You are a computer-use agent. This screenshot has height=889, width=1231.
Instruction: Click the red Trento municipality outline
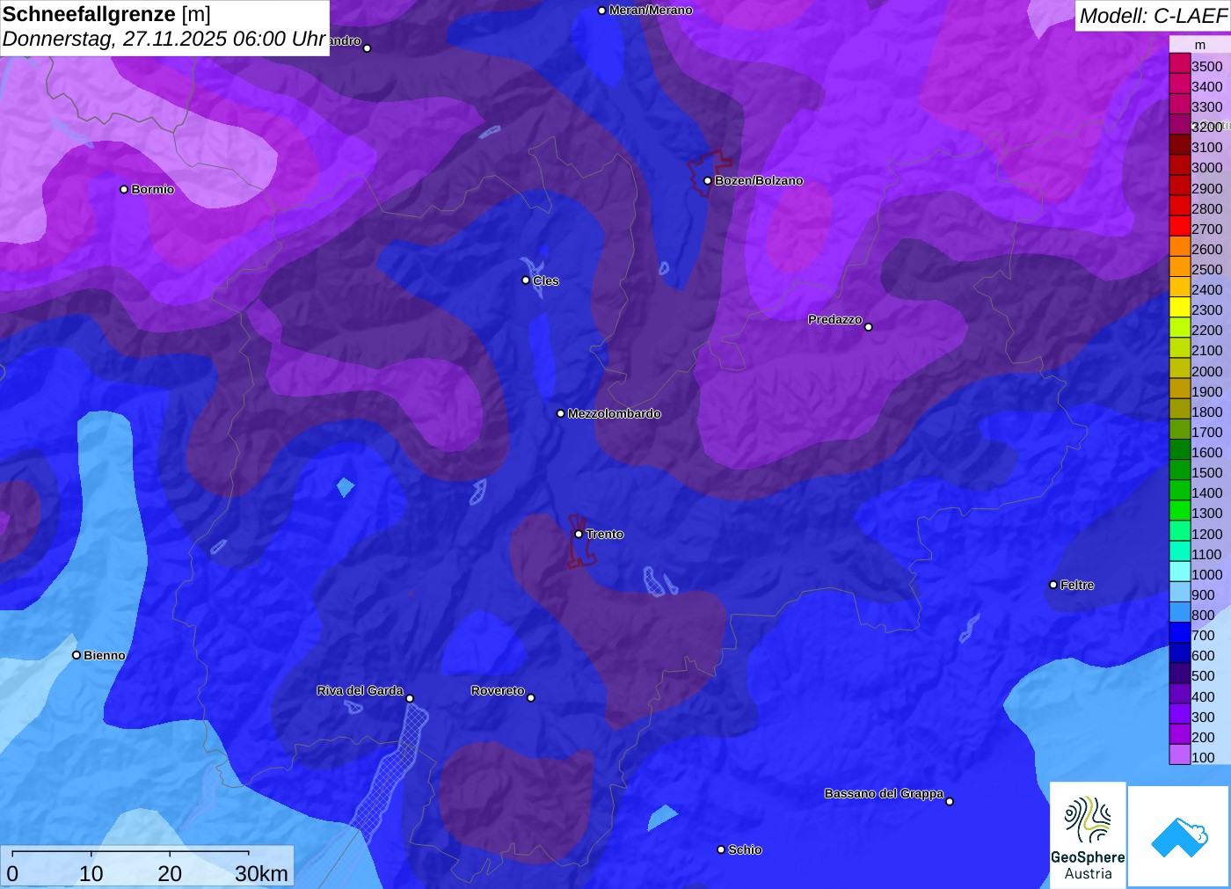coord(579,541)
